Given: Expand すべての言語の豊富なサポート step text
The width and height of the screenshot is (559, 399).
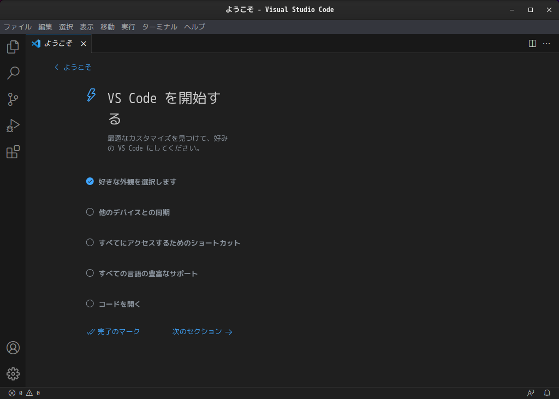Looking at the screenshot, I should [148, 273].
